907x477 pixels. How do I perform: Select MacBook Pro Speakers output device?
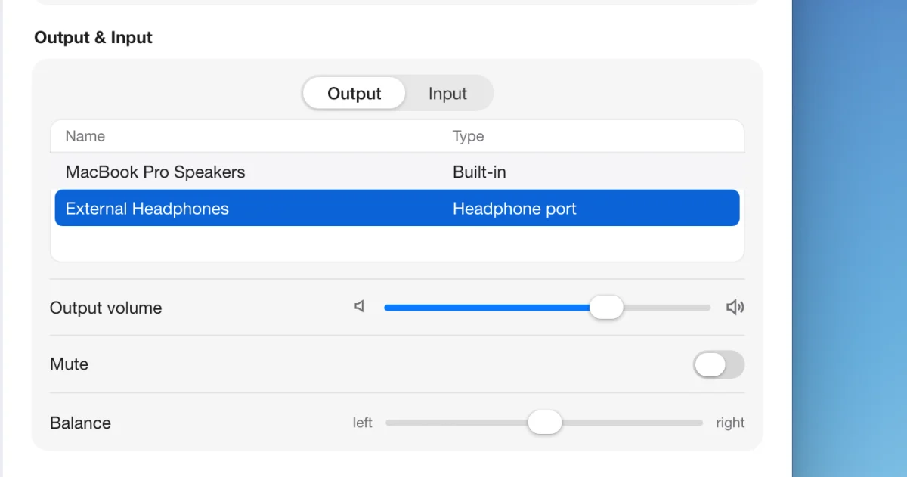coord(398,172)
